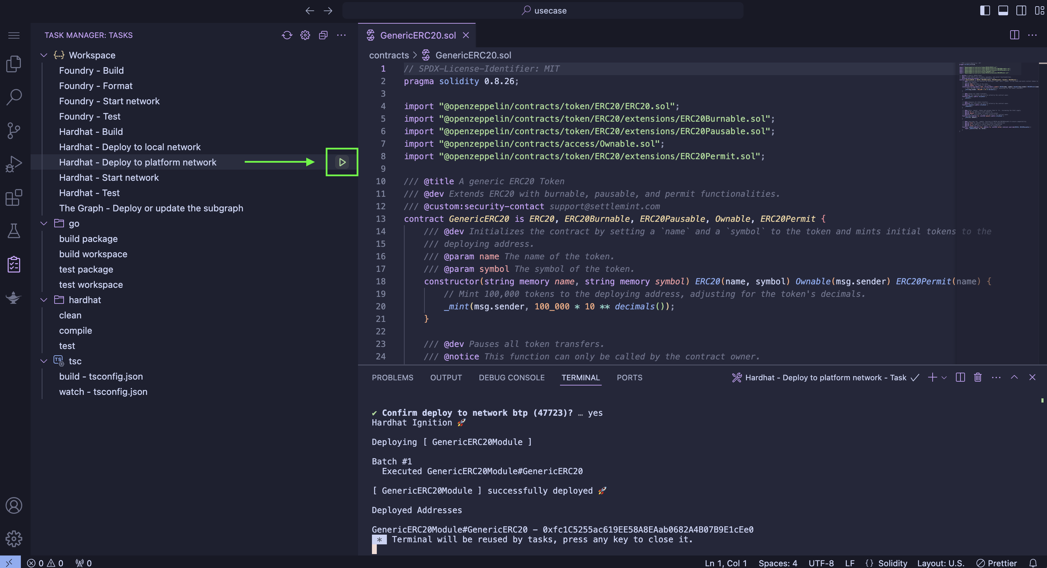The image size is (1047, 568).
Task: Collapse the hardhat task group
Action: pyautogui.click(x=44, y=300)
